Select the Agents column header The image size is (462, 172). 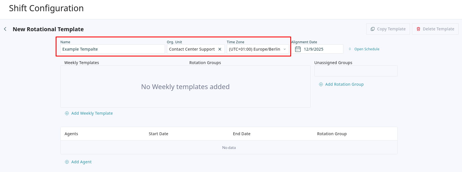(x=71, y=134)
